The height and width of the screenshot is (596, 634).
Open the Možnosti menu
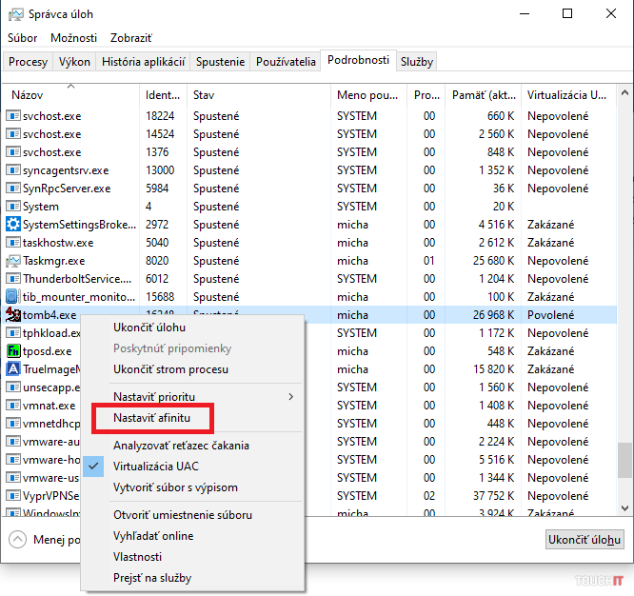click(x=73, y=38)
